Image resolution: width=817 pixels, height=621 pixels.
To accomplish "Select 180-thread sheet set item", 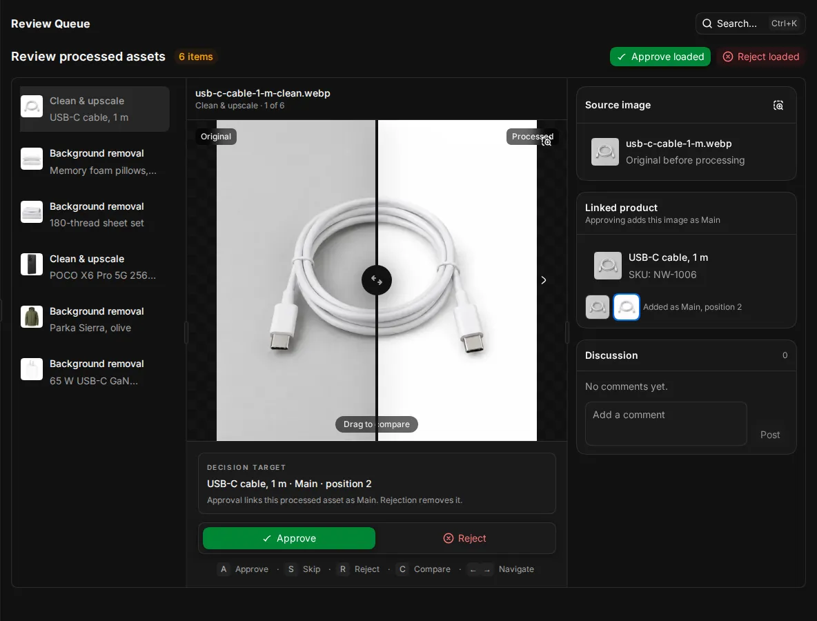I will point(95,214).
